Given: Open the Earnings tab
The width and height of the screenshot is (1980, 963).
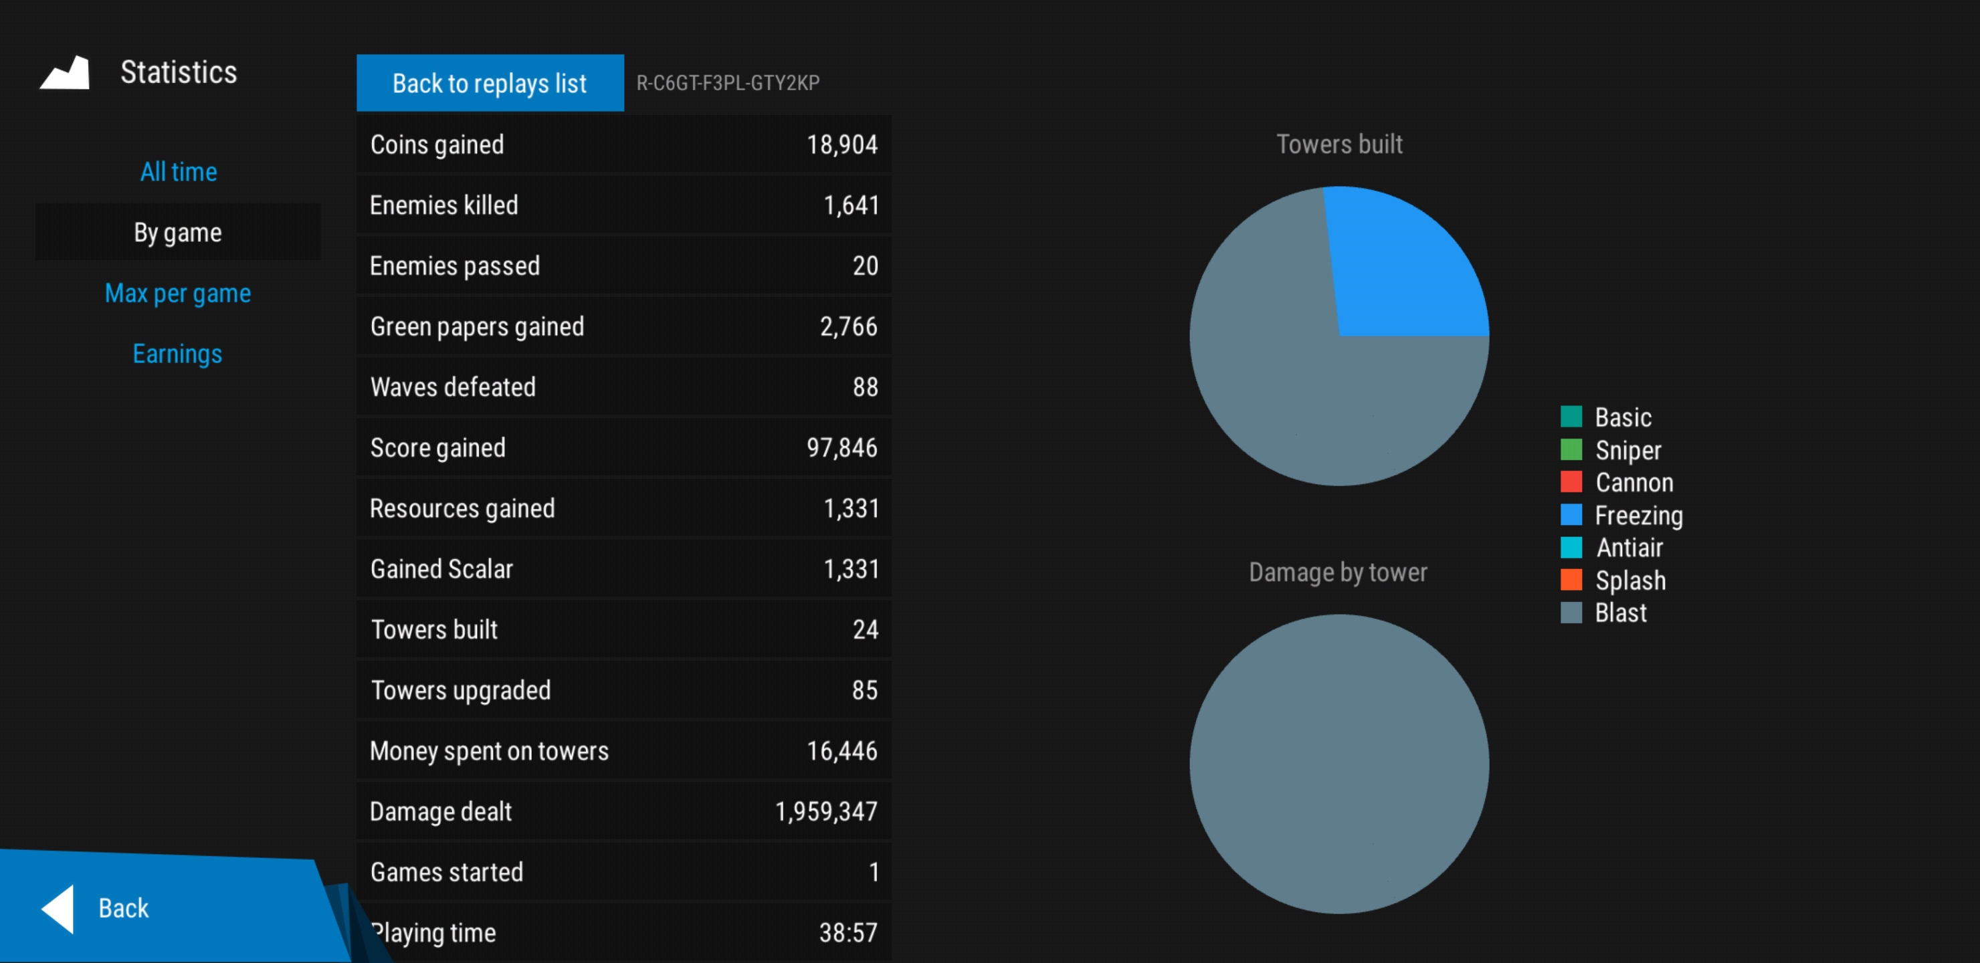Looking at the screenshot, I should 179,354.
